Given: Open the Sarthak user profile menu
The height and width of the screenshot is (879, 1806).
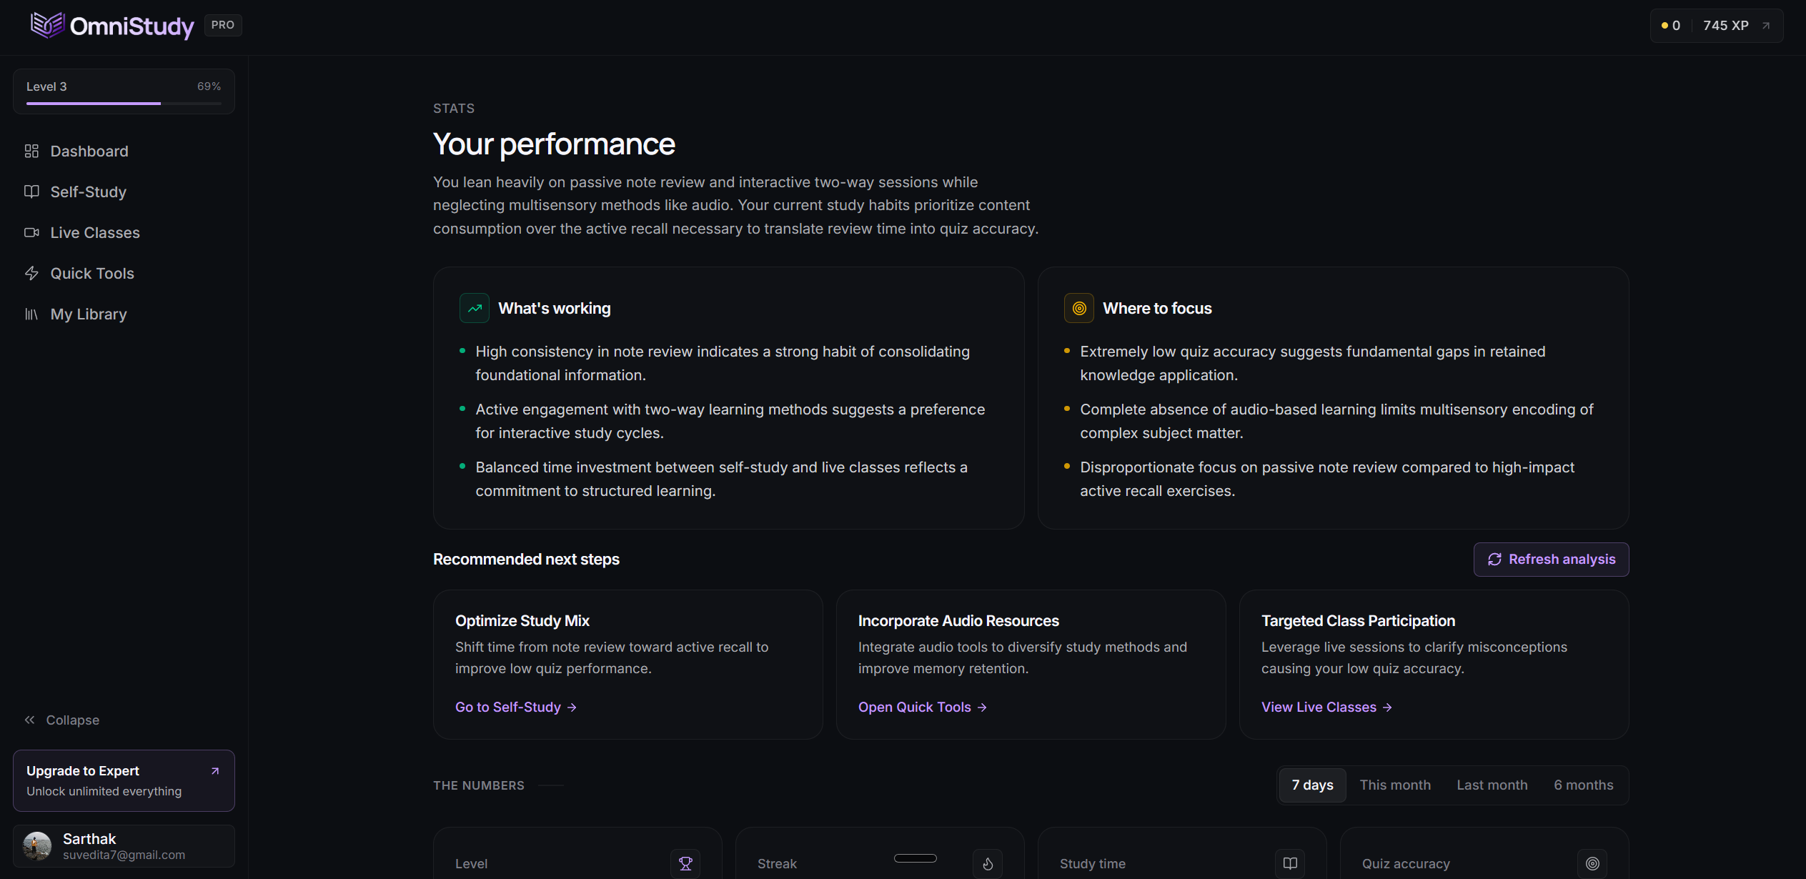Looking at the screenshot, I should coord(124,846).
